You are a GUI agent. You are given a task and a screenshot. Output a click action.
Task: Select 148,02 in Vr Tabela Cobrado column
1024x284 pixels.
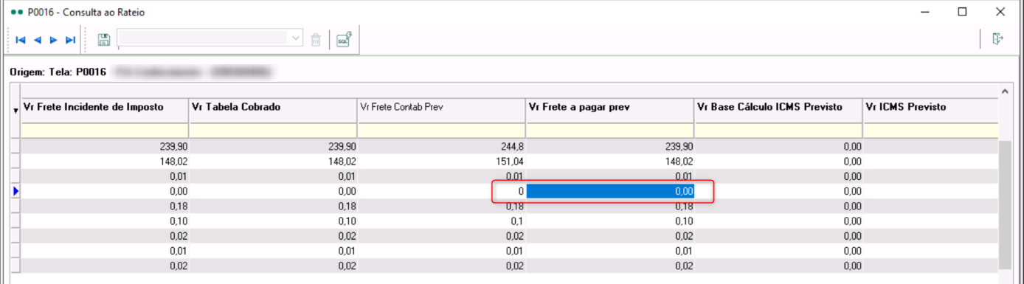pyautogui.click(x=273, y=162)
